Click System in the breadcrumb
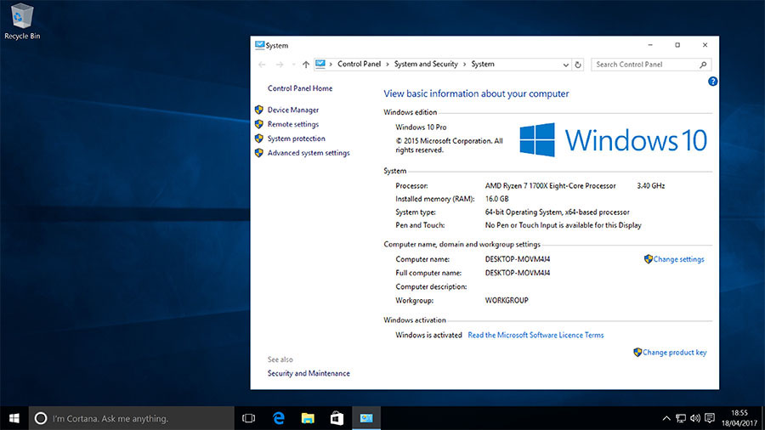Viewport: 765px width, 430px height. pos(483,64)
